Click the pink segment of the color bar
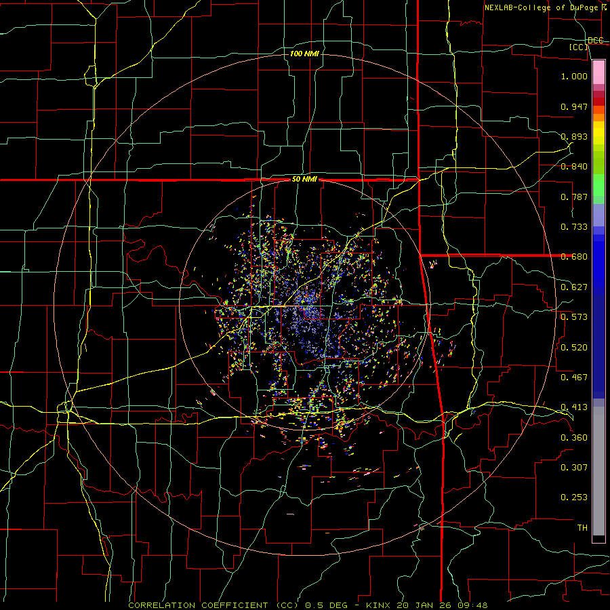The width and height of the screenshot is (610, 610). [x=598, y=72]
